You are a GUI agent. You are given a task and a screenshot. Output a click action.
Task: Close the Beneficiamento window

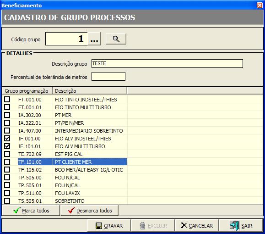point(260,5)
